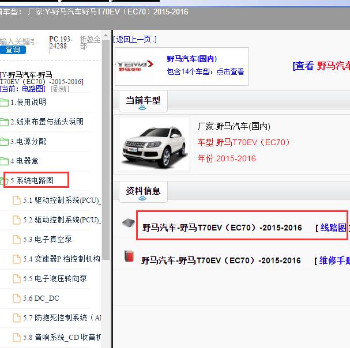Select the 资料信息 tab
This screenshot has height=348, width=350.
click(x=143, y=192)
